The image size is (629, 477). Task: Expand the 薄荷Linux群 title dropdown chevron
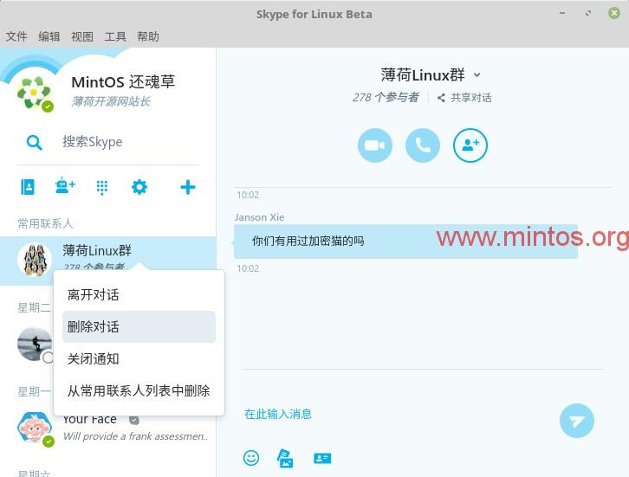477,75
